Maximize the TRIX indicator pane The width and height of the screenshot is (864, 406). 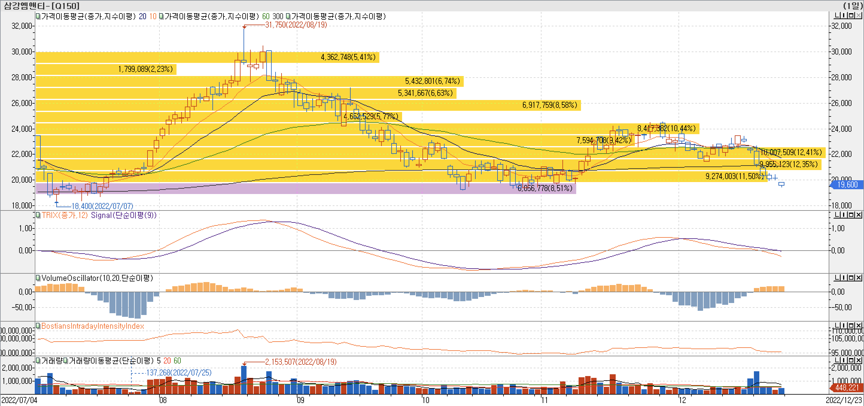click(852, 215)
